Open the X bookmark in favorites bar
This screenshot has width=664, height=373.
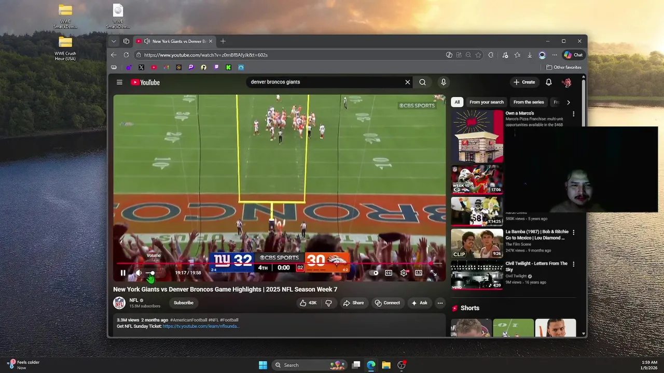(x=141, y=67)
